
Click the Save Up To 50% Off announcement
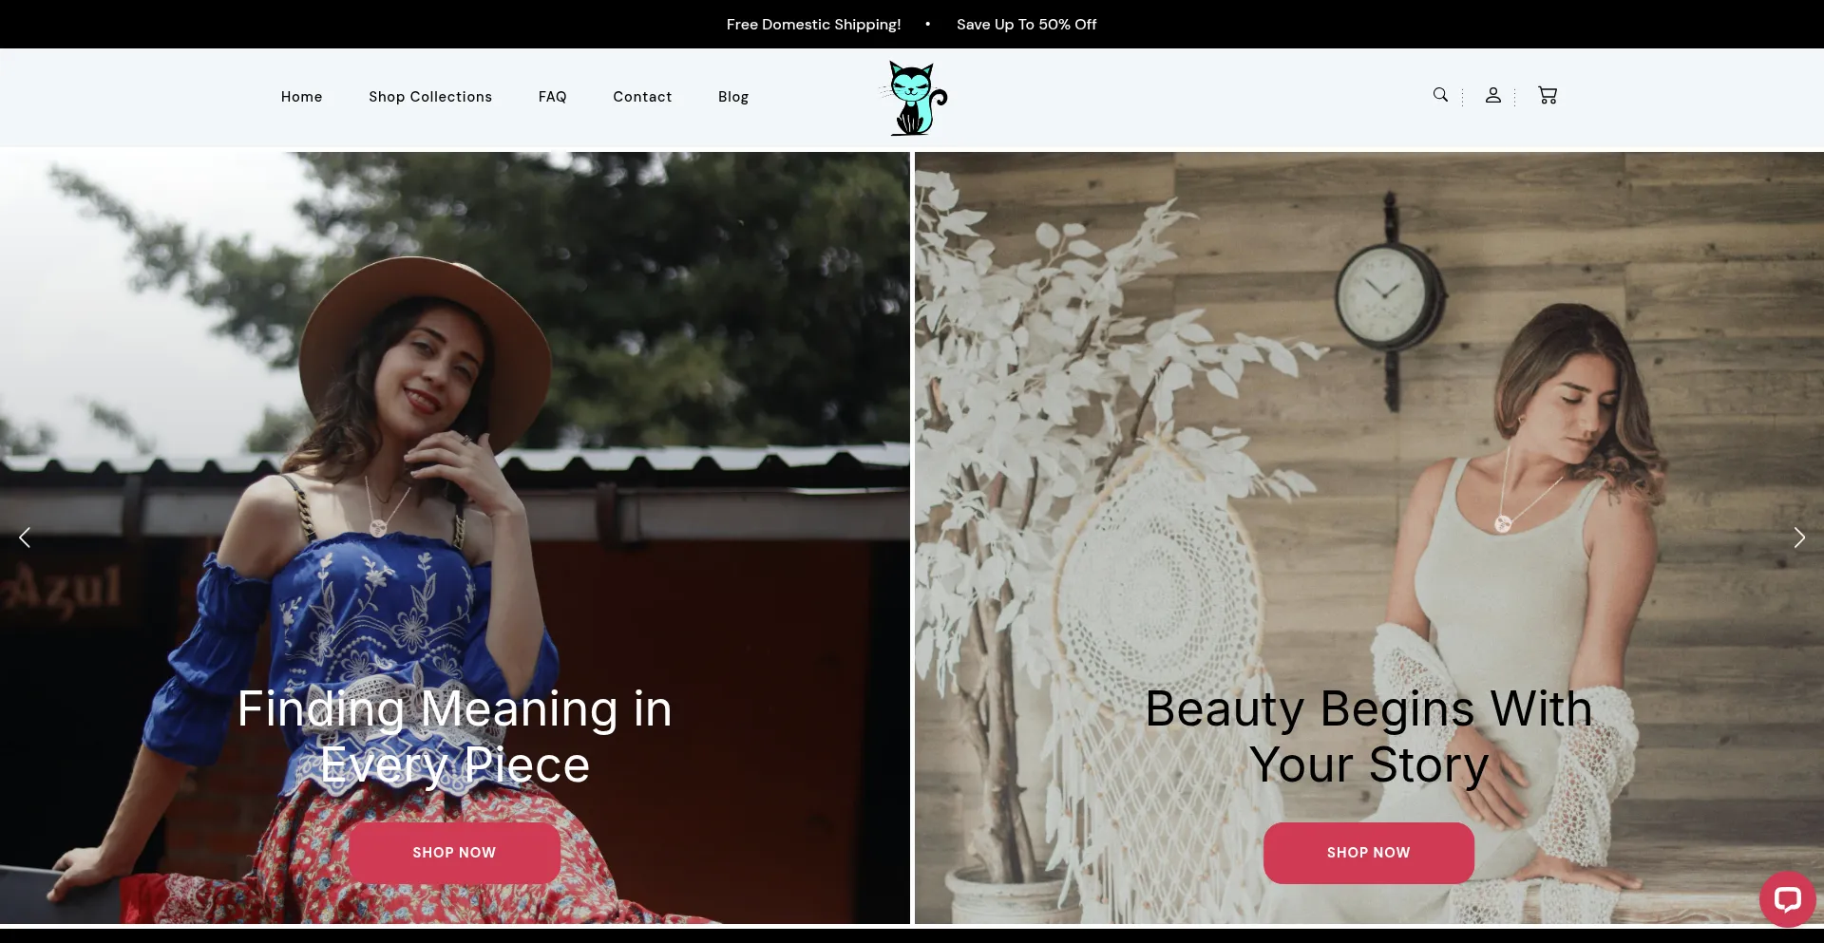coord(1026,25)
